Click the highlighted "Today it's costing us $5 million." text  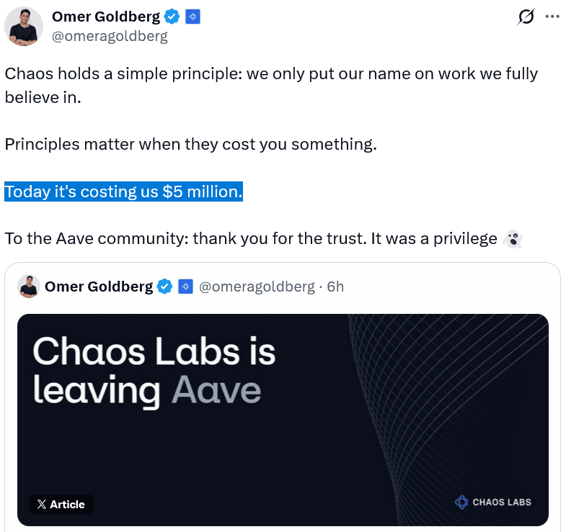tap(123, 192)
